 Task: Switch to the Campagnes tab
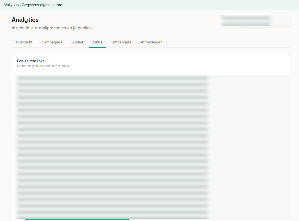[x=52, y=42]
